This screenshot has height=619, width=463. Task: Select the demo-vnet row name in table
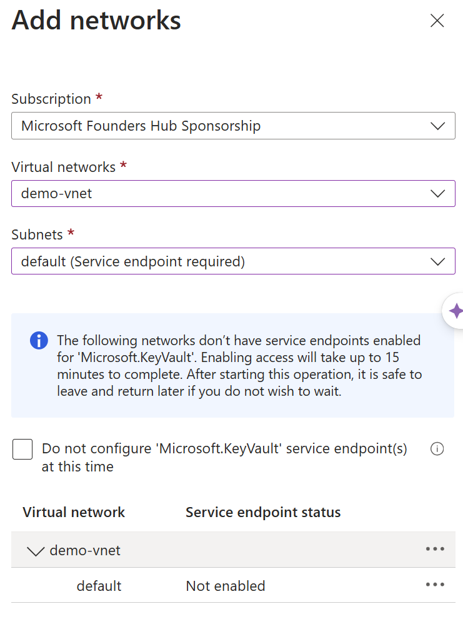pyautogui.click(x=85, y=550)
